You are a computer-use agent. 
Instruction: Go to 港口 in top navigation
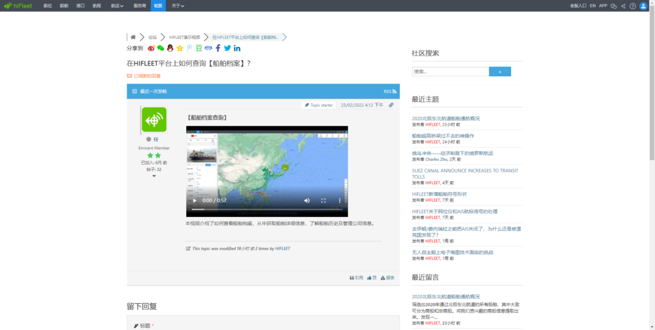tap(81, 6)
